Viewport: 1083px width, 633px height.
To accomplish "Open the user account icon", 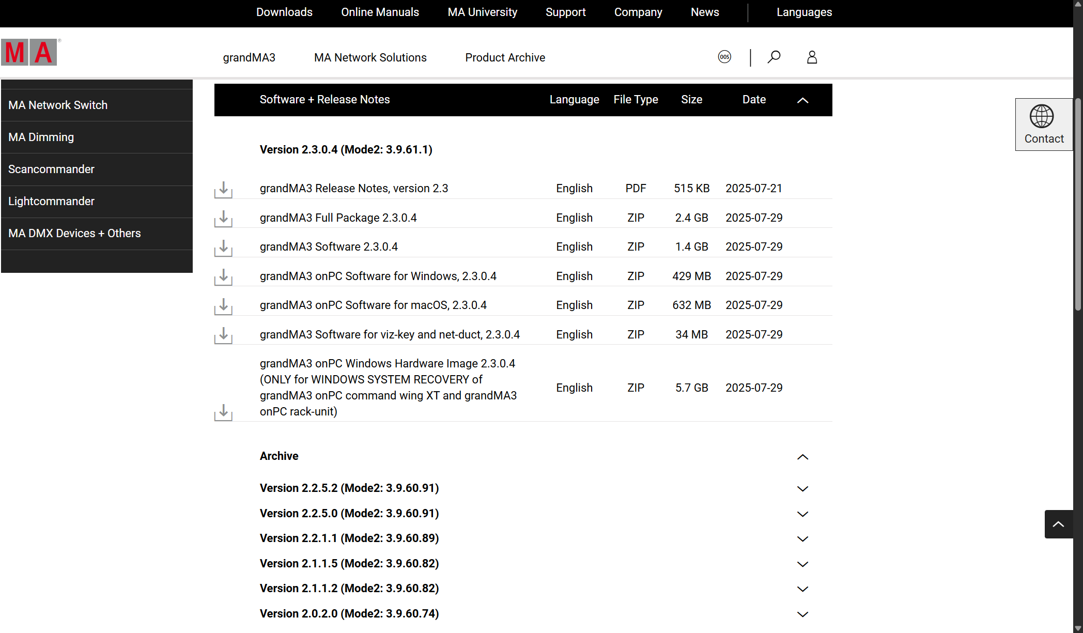I will point(812,57).
